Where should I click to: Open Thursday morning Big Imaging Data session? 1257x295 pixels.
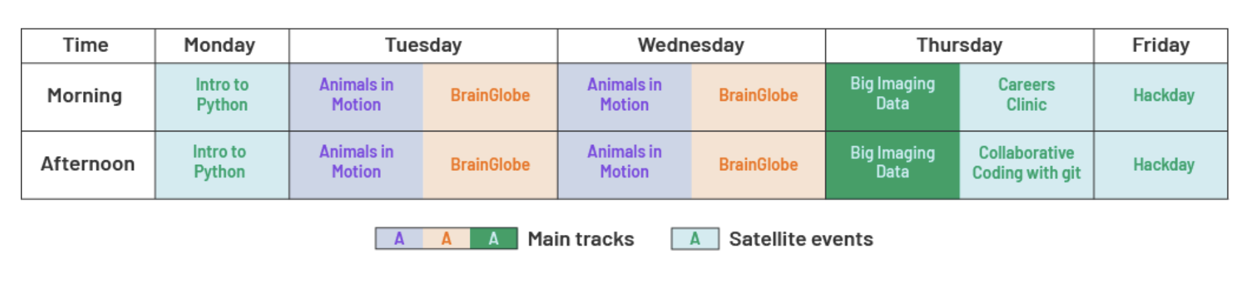[892, 94]
